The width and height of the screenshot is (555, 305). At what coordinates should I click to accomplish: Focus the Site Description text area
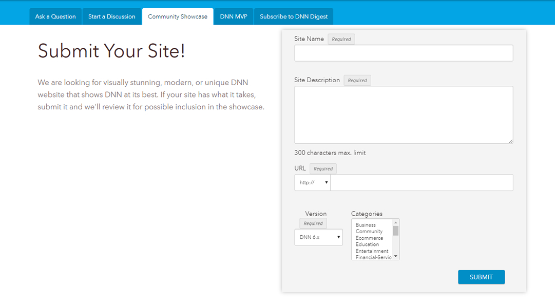click(x=404, y=115)
